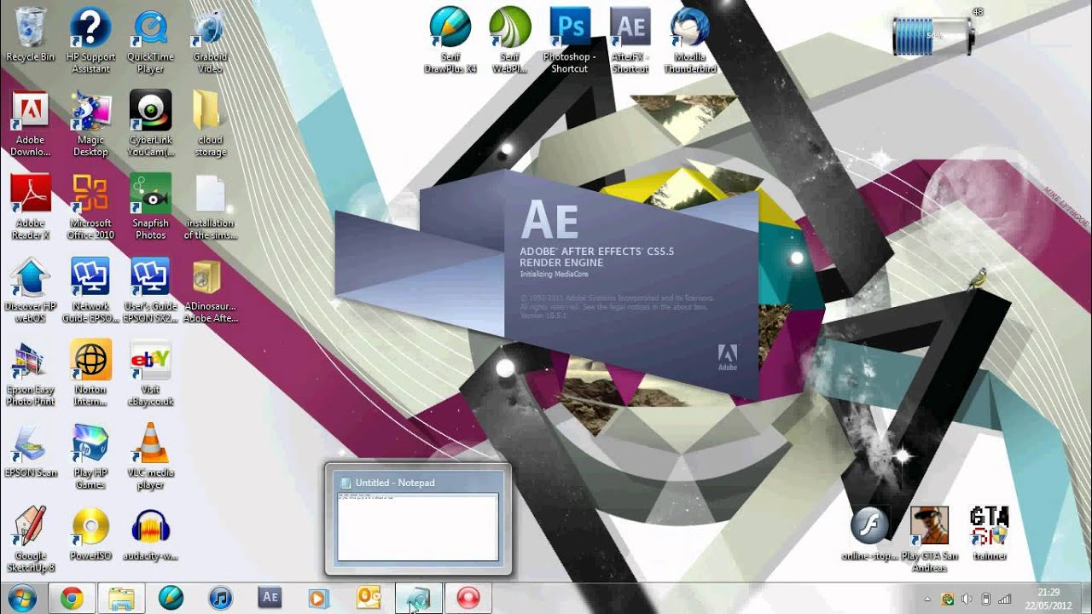Open the cloud storage folder
Screen dimensions: 1092x614
coord(210,124)
